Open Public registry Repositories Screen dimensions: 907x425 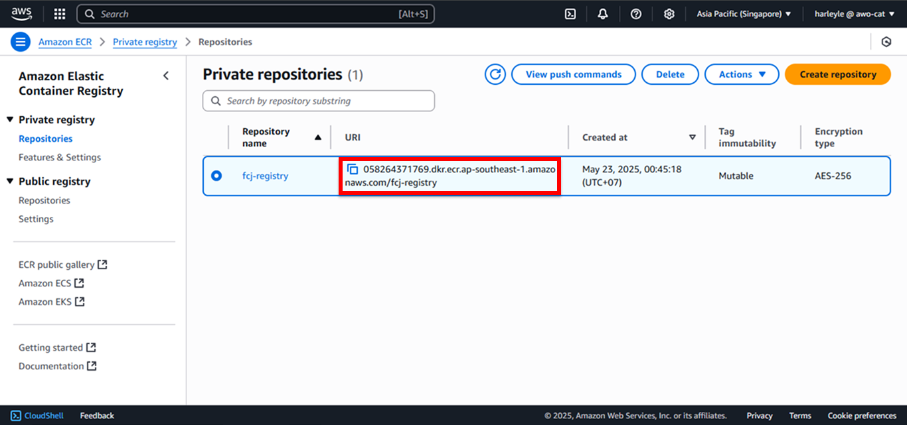[44, 200]
